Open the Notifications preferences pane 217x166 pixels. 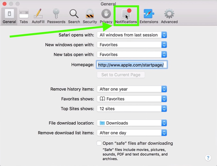(x=126, y=16)
